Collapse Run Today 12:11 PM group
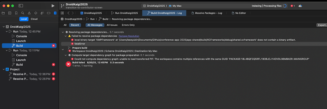Screen dimensions: 327x109 [7, 51]
